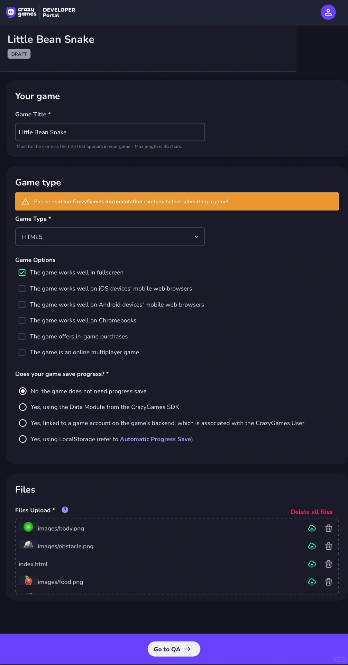Screen dimensions: 348x665
Task: Delete index.html with its trash icon
Action: point(329,564)
